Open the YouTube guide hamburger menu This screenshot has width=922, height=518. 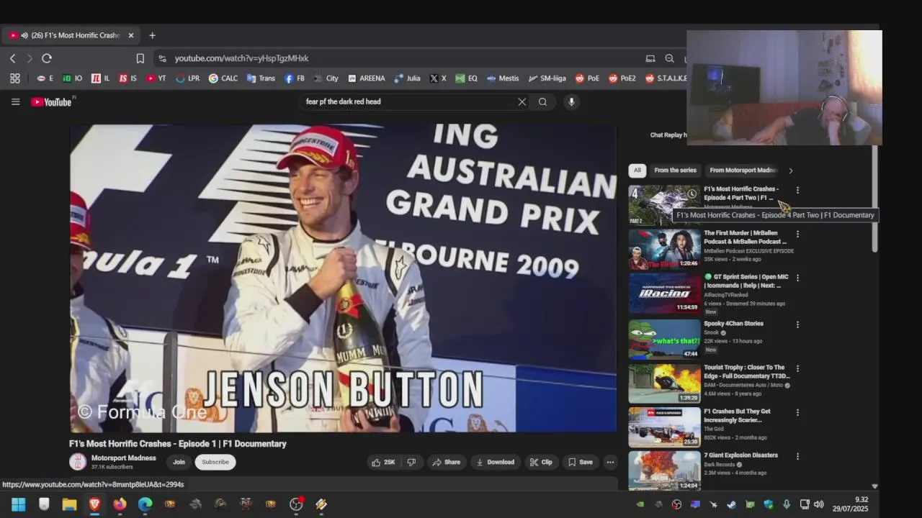click(15, 101)
